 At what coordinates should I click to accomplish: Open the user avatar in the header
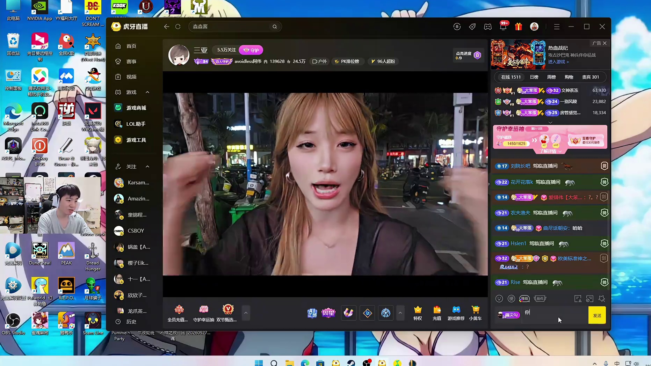(534, 27)
